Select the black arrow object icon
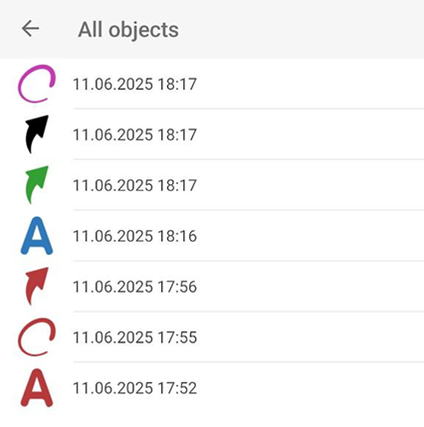 click(x=37, y=134)
